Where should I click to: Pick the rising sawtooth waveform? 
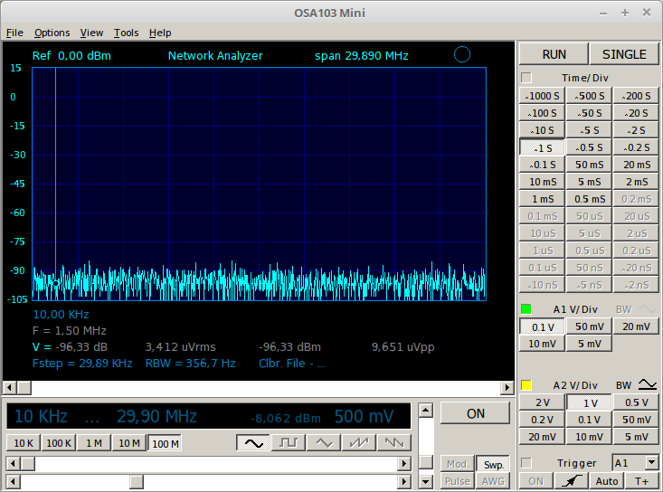tap(357, 443)
